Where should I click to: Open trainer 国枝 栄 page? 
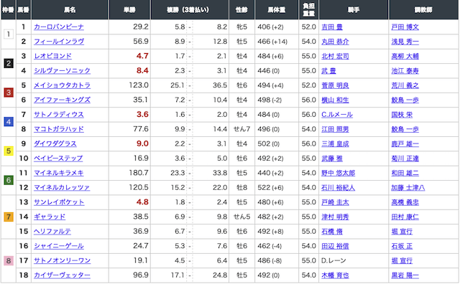pyautogui.click(x=402, y=115)
